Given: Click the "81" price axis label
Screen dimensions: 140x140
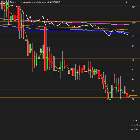Looking at the screenshot, I should coord(133,79).
